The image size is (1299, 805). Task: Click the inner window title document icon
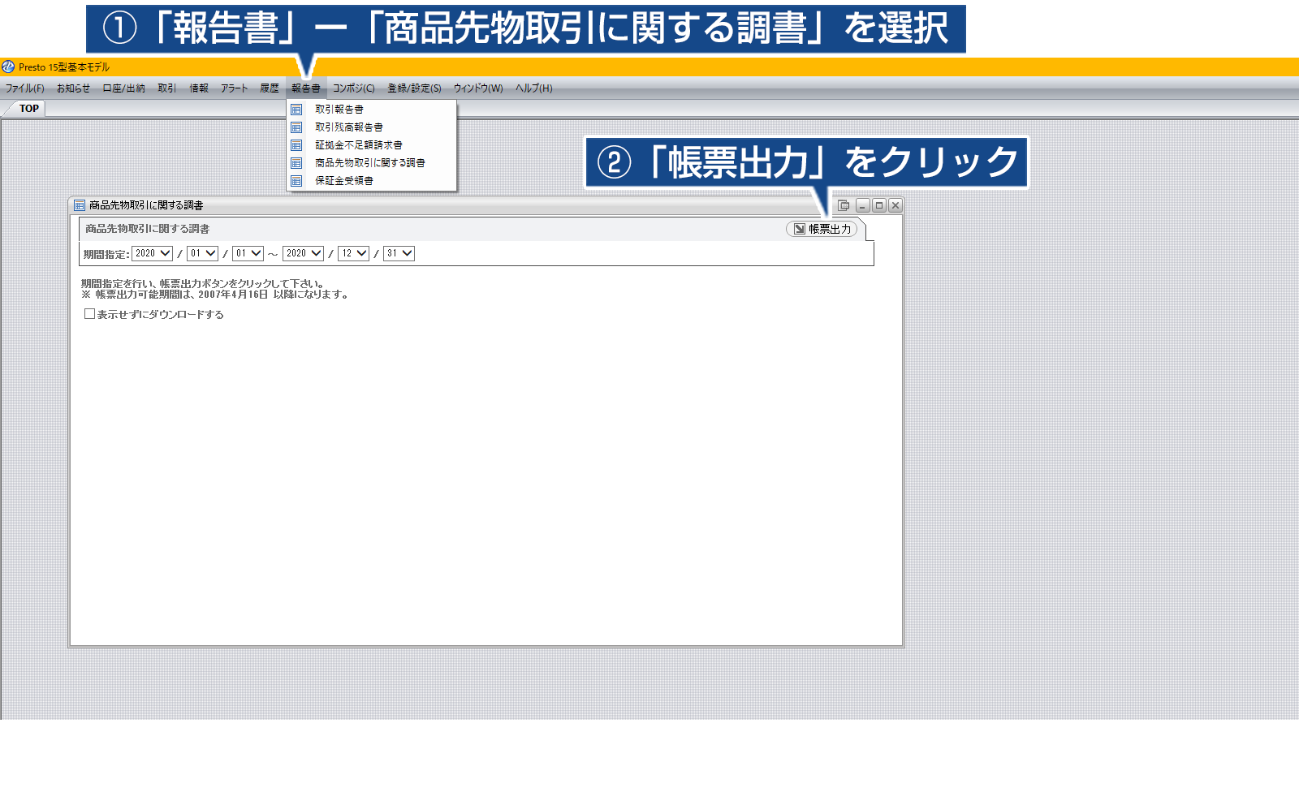[x=80, y=205]
